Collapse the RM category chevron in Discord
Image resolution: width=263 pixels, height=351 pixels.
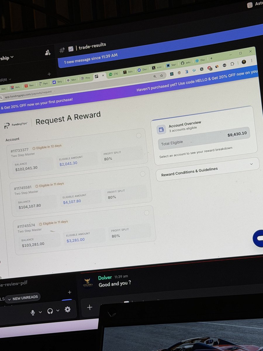[10, 79]
